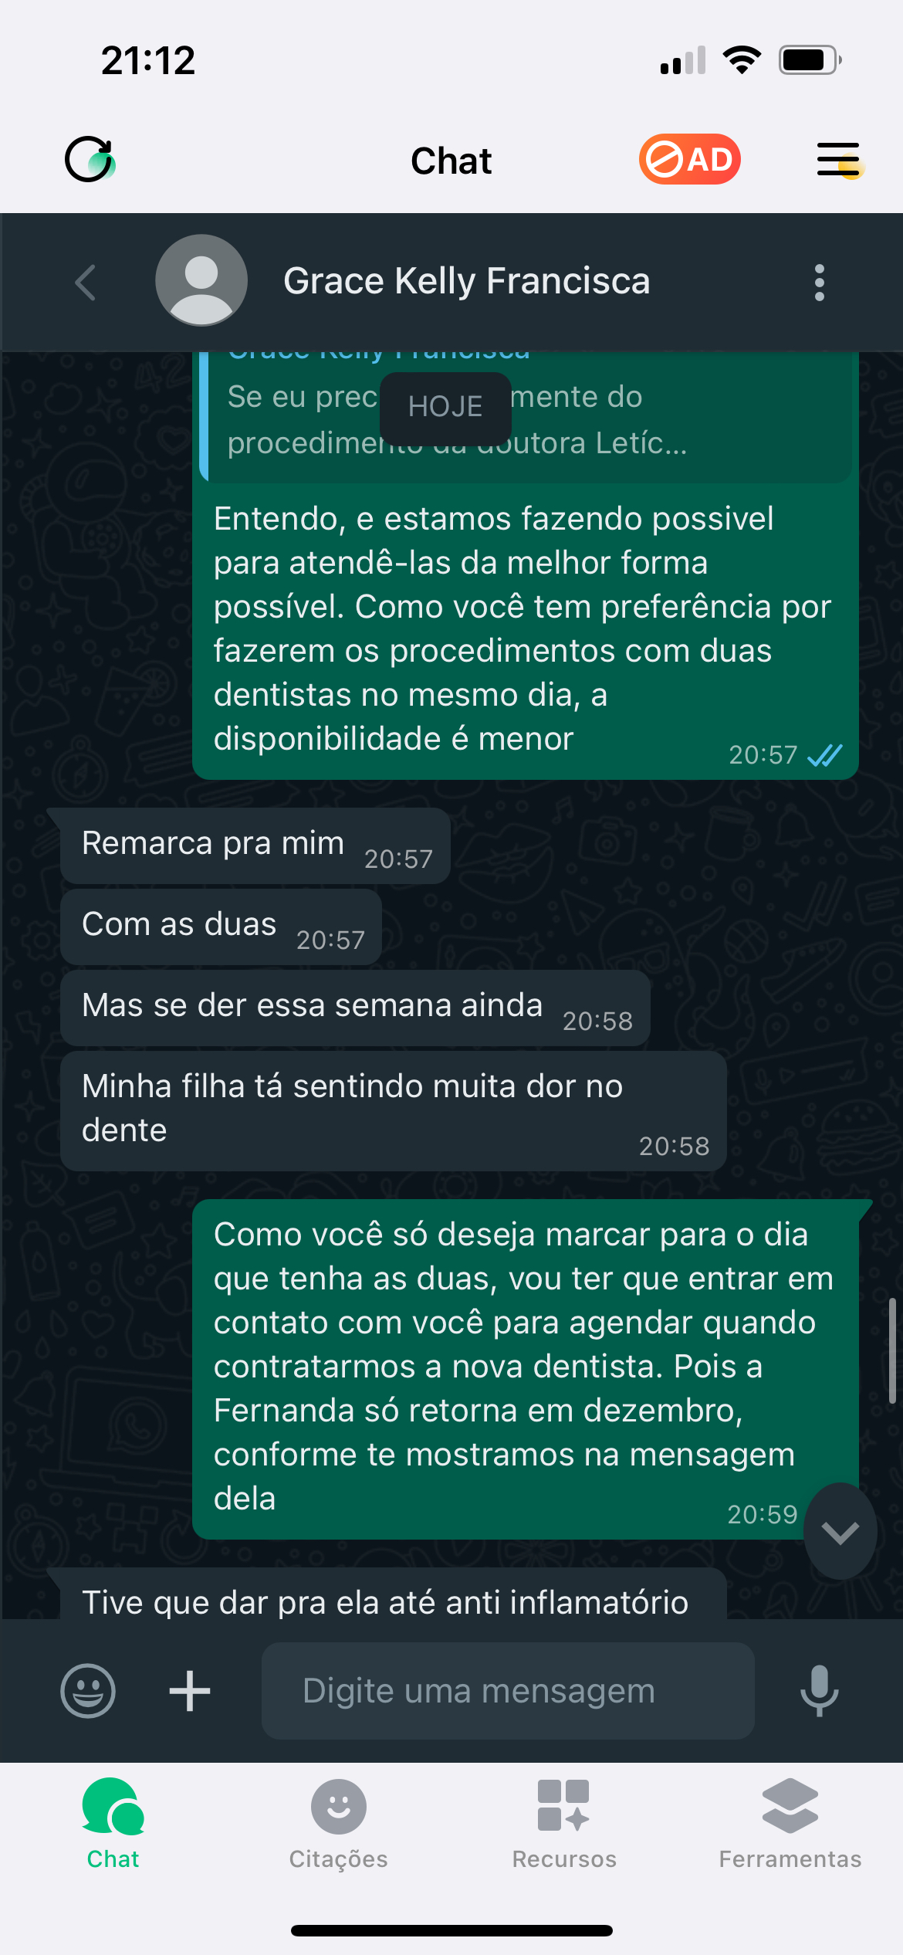
Task: Tap the refresh icon in the header
Action: [x=90, y=160]
